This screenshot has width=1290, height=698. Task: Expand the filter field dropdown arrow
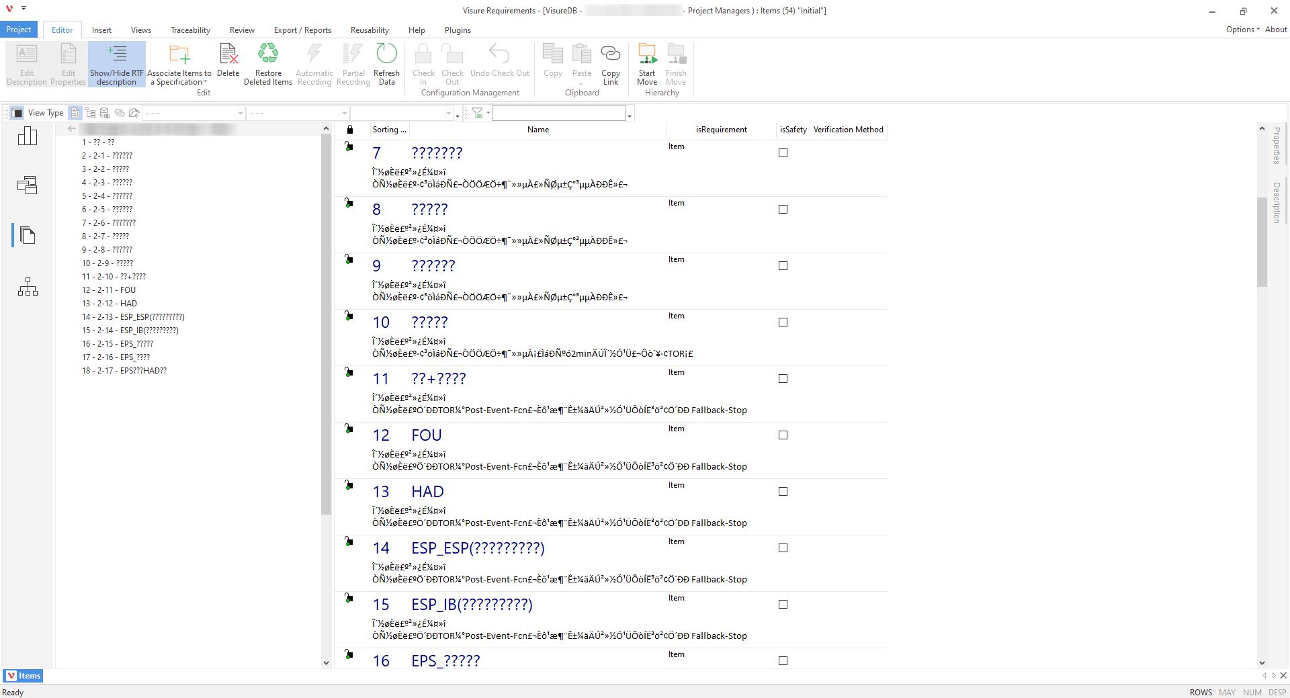click(x=630, y=116)
